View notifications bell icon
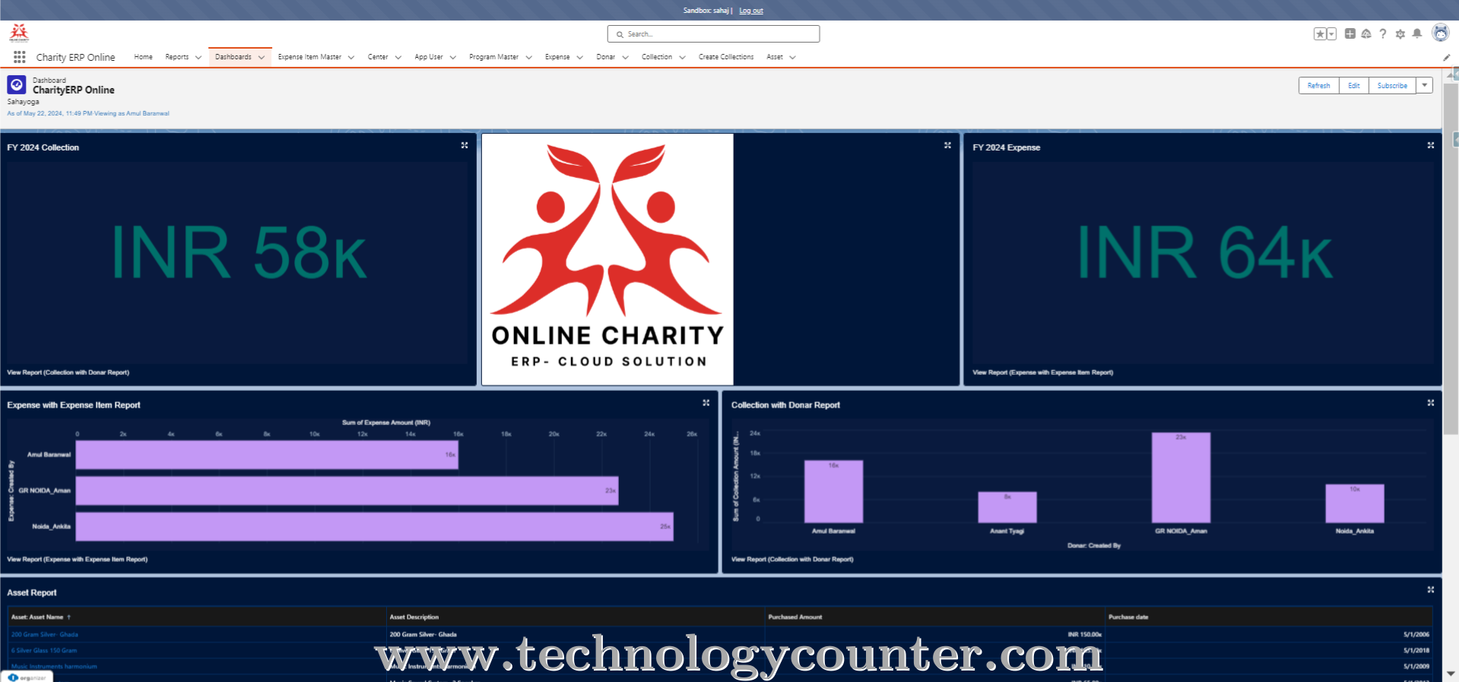The image size is (1459, 682). pos(1417,33)
